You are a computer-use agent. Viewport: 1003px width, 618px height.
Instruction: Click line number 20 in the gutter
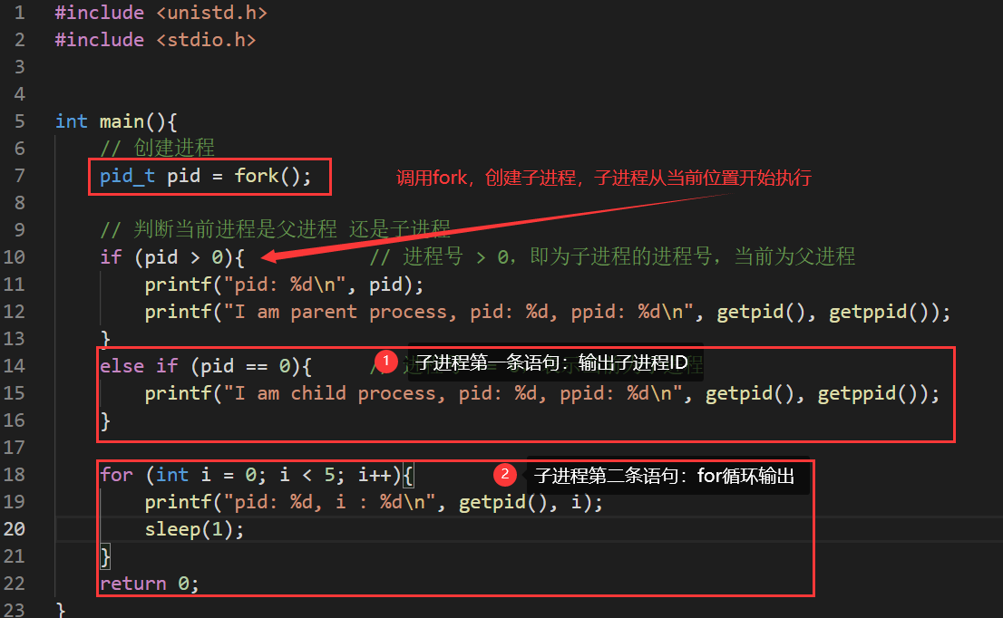(15, 529)
